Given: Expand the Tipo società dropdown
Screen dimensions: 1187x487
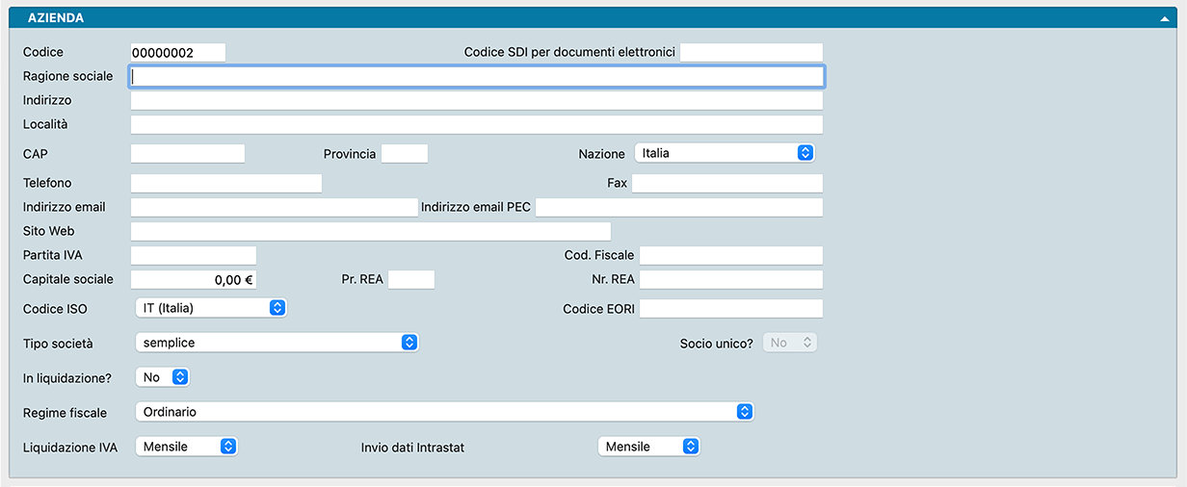Looking at the screenshot, I should click(x=277, y=343).
